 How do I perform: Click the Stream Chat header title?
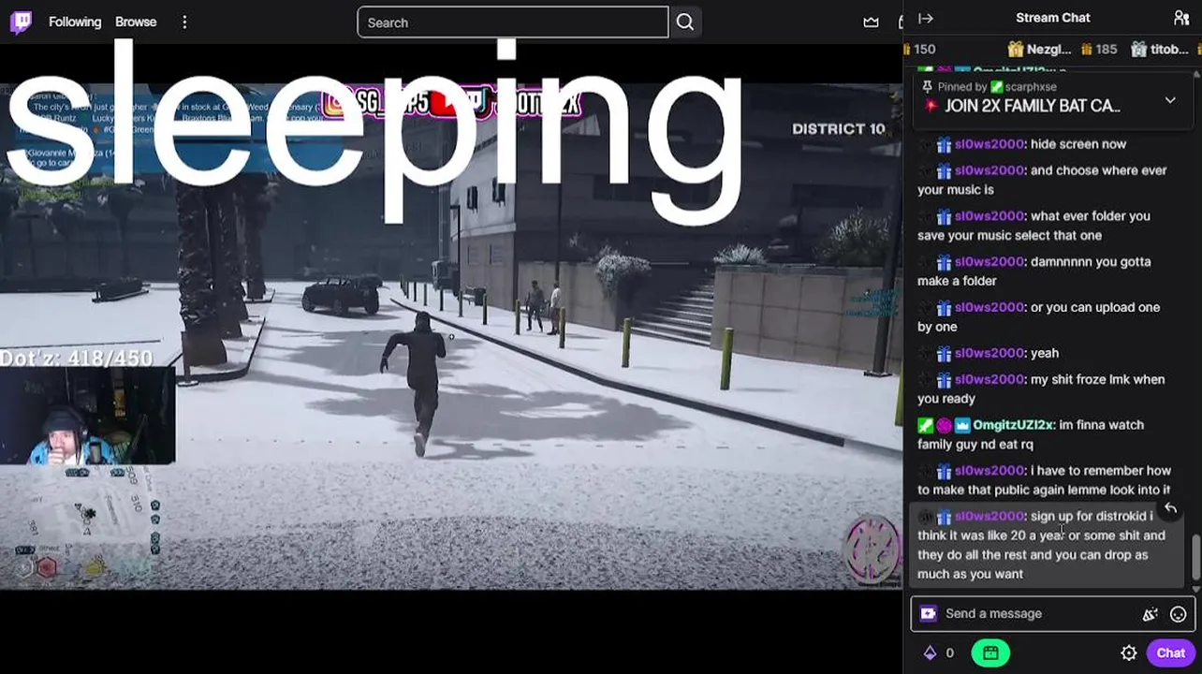point(1053,18)
